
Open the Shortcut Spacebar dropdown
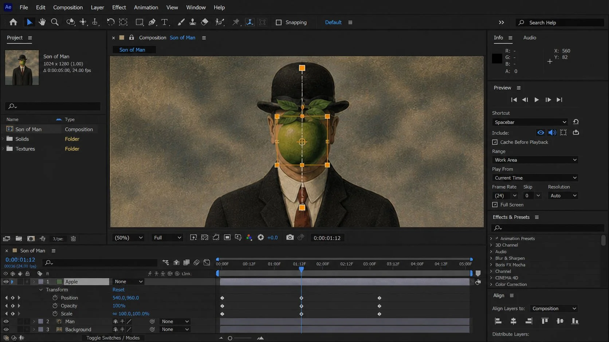click(530, 122)
